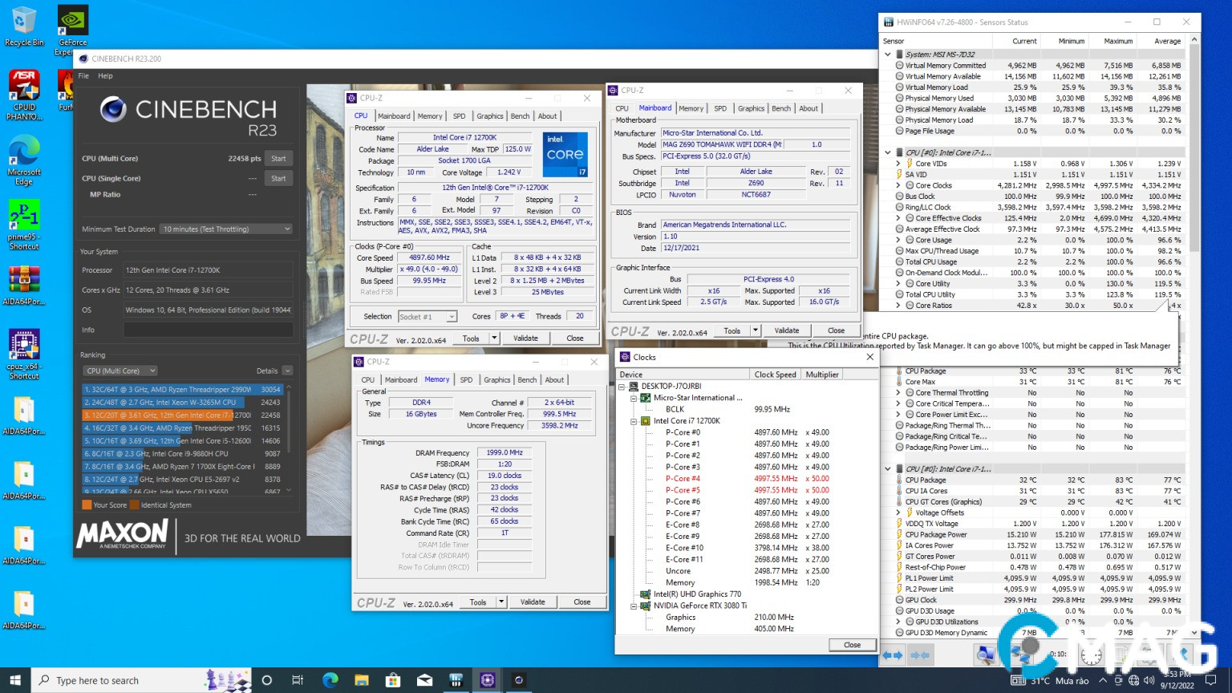This screenshot has width=1232, height=693.
Task: Open the File menu in Cinebench
Action: [x=83, y=75]
